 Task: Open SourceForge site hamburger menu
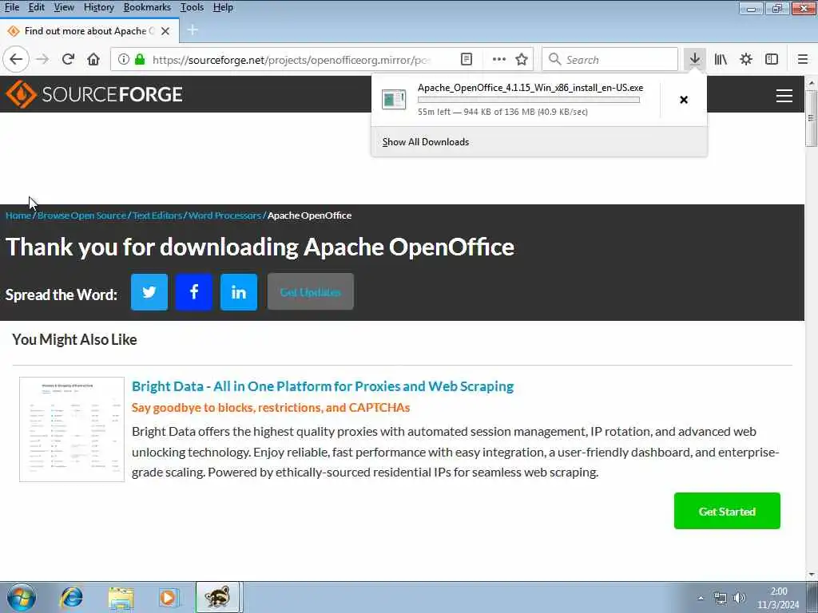[784, 96]
